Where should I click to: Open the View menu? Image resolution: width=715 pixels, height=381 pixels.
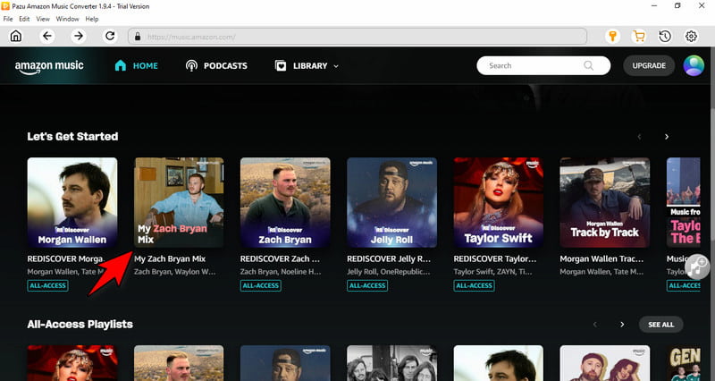click(43, 19)
